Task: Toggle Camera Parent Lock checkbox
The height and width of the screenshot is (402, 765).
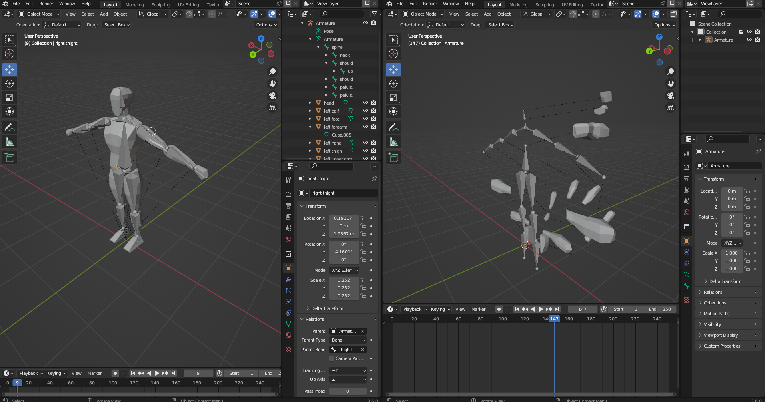Action: [332, 358]
